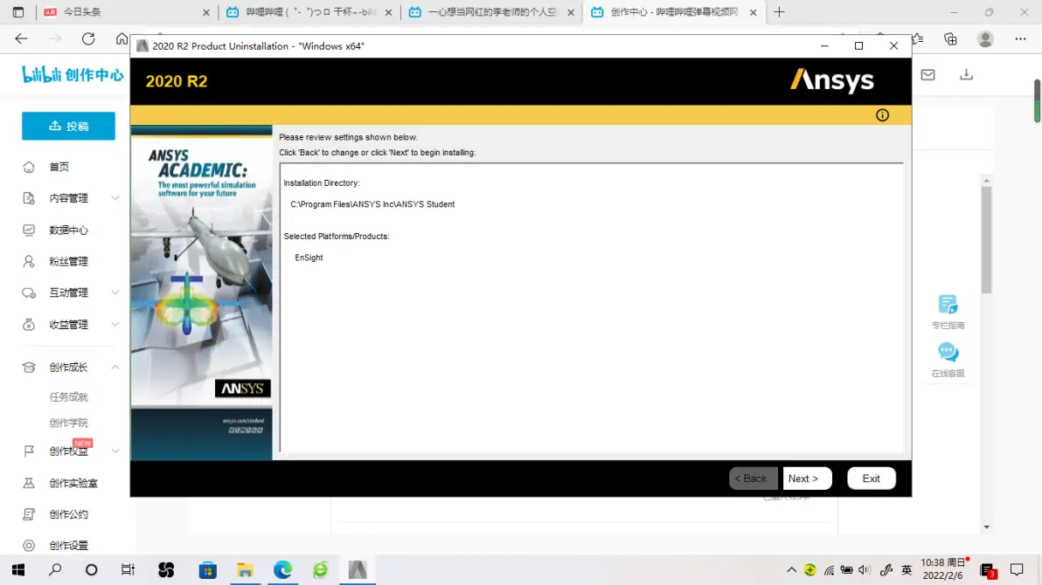Expand the 内容管理 chevron
The image size is (1042, 585).
pos(115,198)
